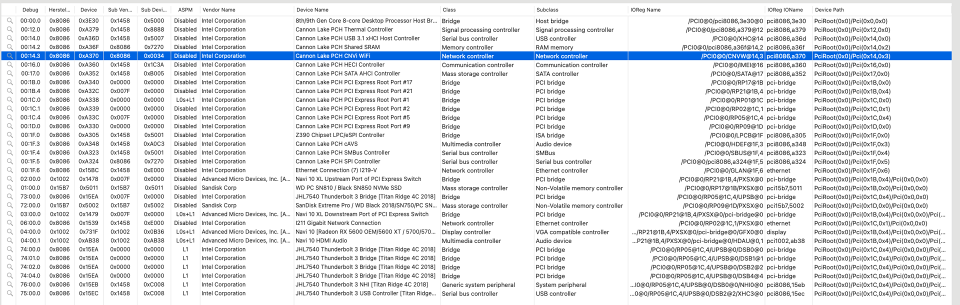Click the ASPM column header
The height and width of the screenshot is (305, 960).
pos(185,9)
